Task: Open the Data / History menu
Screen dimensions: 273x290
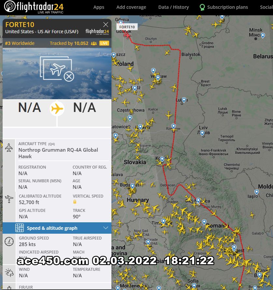Action: pos(173,7)
